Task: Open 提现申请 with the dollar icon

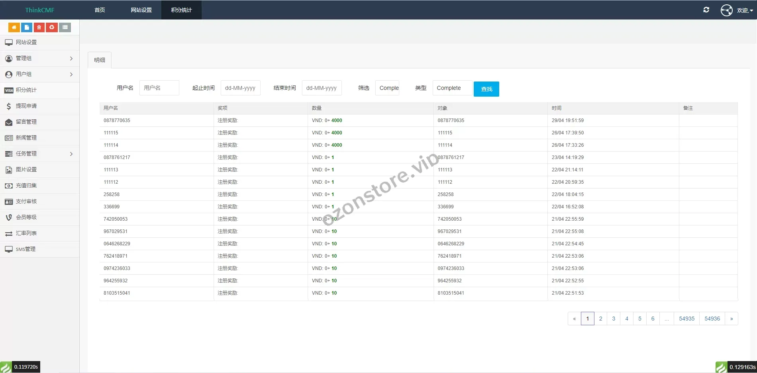Action: tap(26, 106)
